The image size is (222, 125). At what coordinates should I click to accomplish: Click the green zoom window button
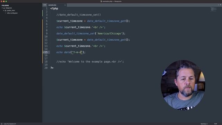click(x=6, y=1)
